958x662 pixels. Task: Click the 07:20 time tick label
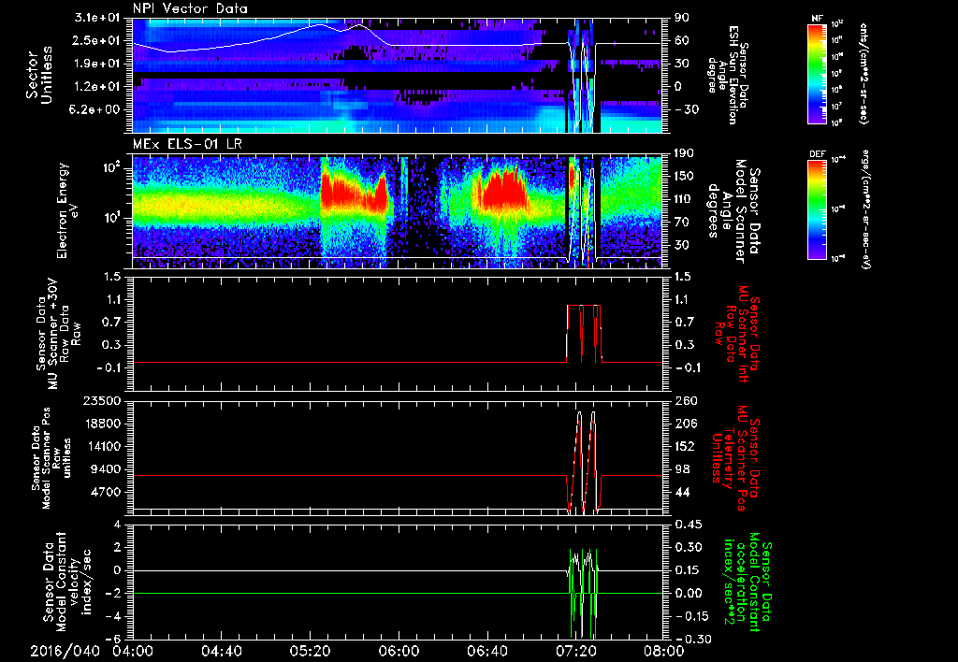pos(575,649)
